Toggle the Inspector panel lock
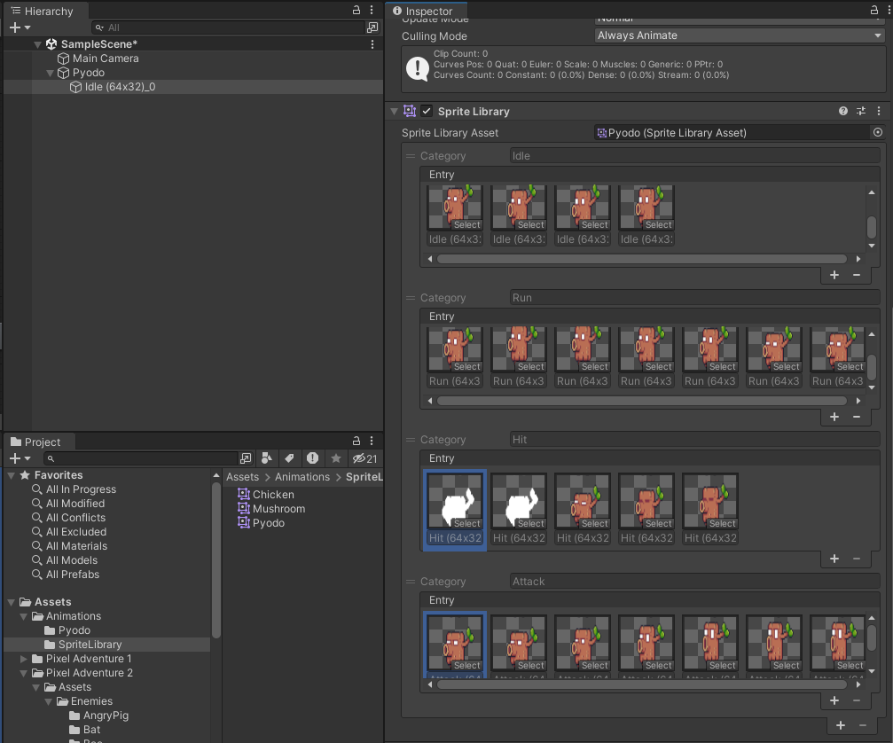Viewport: 893px width, 743px height. pos(873,10)
